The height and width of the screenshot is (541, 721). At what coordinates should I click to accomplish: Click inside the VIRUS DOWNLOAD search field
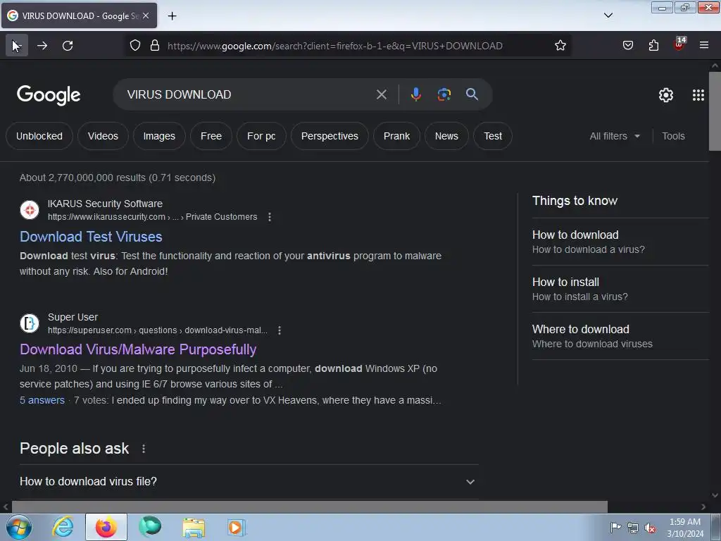click(249, 94)
